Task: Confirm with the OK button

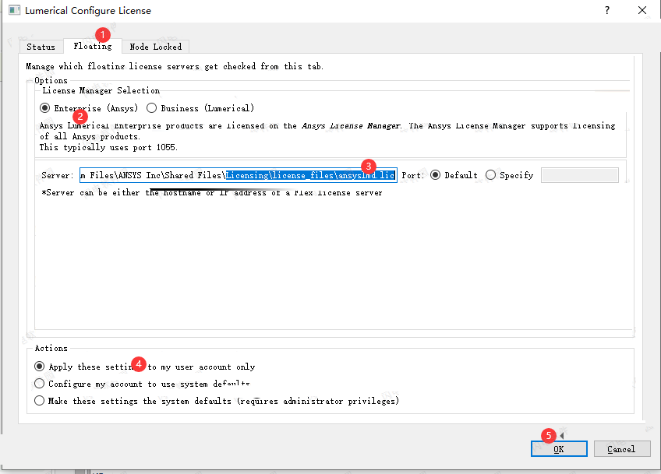Action: click(x=559, y=449)
